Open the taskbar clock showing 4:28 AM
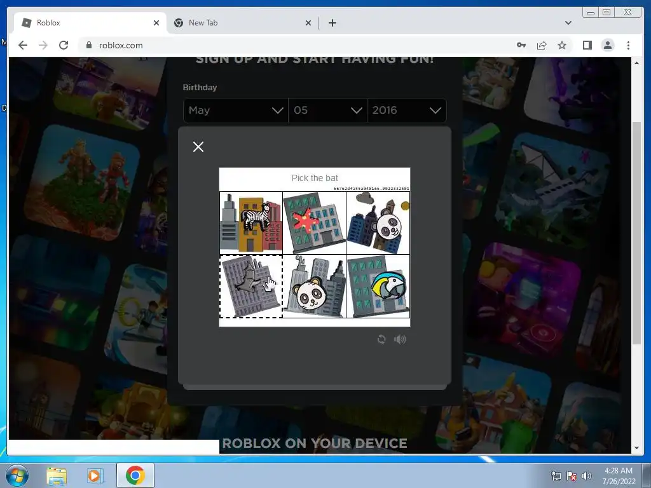 click(x=619, y=476)
